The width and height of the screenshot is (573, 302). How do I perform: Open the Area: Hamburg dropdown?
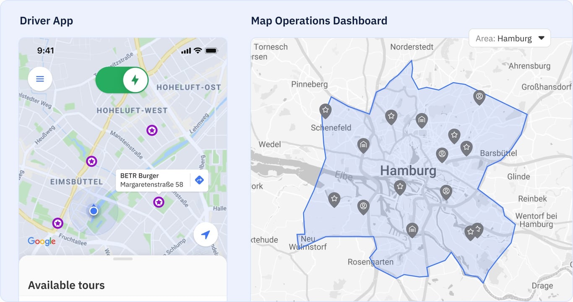point(510,38)
